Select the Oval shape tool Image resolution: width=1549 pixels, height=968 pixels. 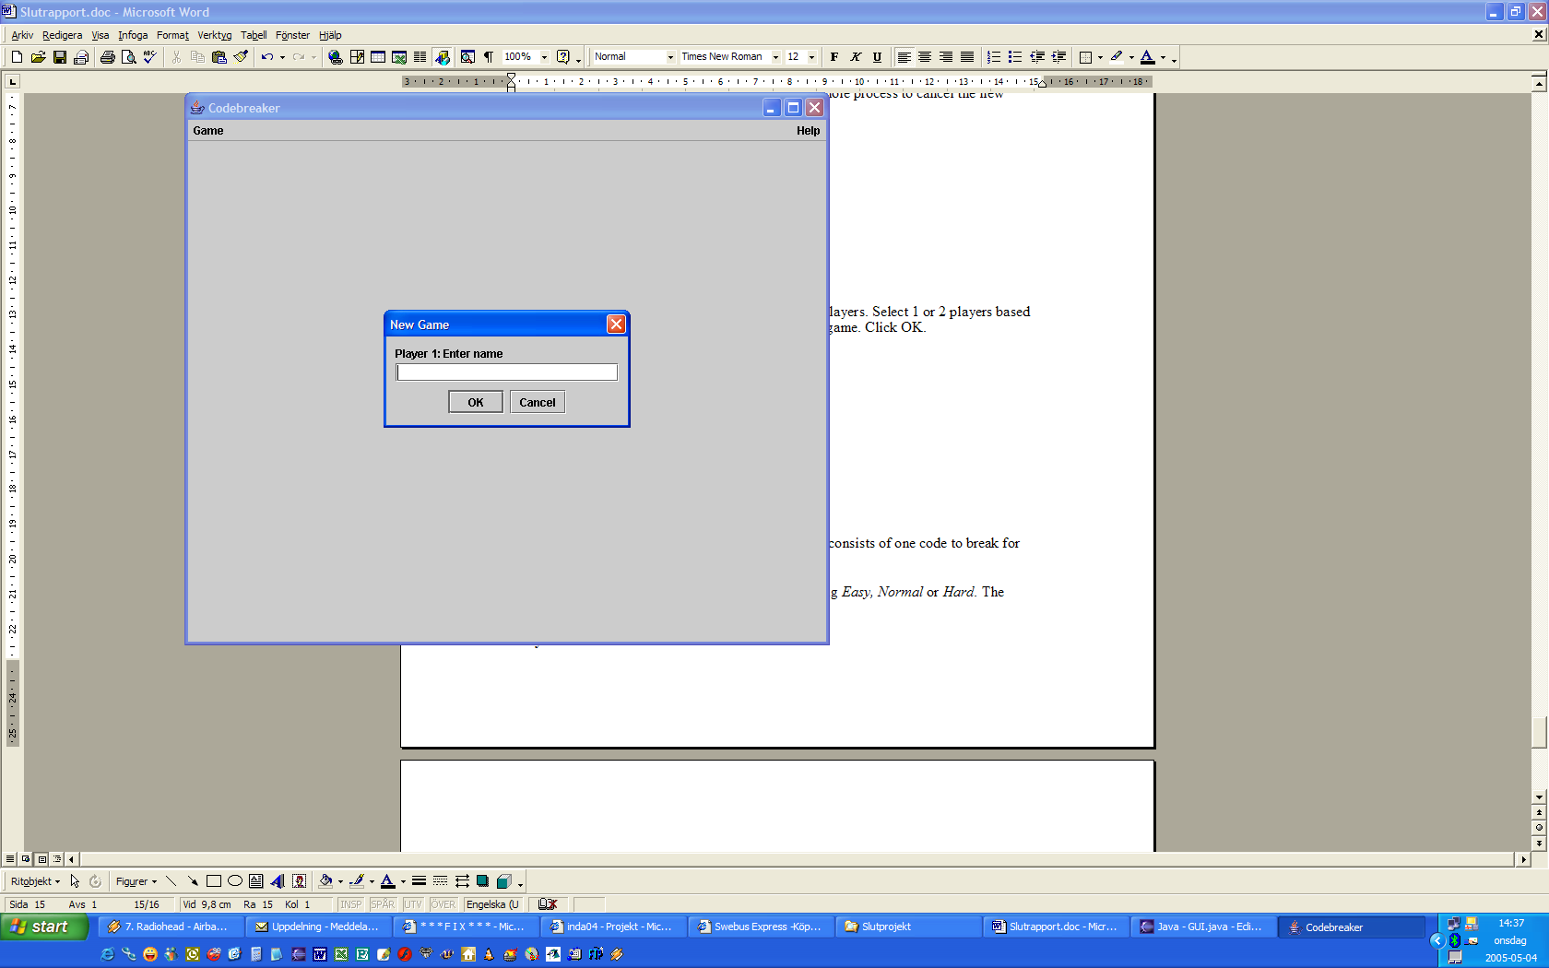[x=235, y=881]
